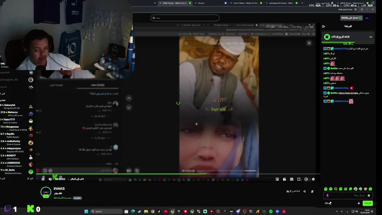This screenshot has height=215, width=382.
Task: Select the first iiVAKS Stream tab
Action: tap(175, 3)
